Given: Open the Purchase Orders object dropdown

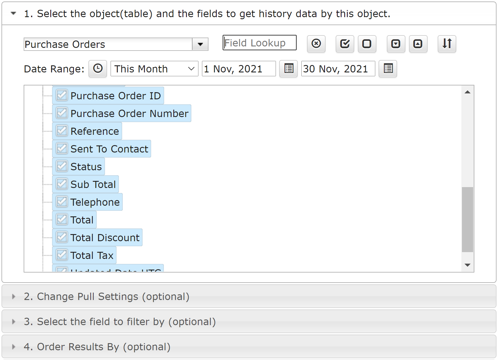Looking at the screenshot, I should coord(200,44).
